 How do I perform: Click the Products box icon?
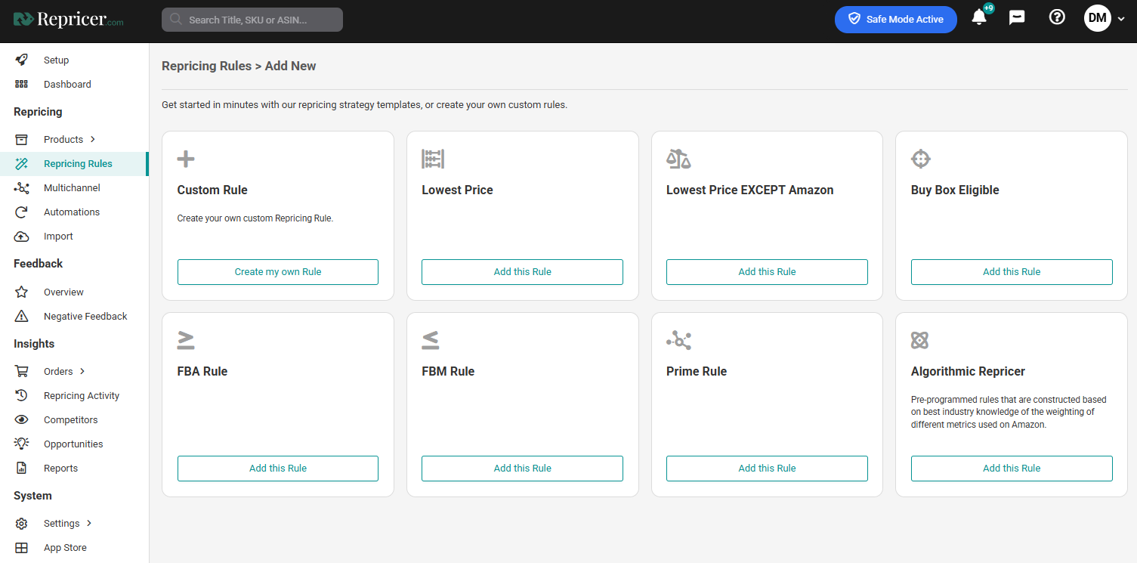pyautogui.click(x=22, y=139)
